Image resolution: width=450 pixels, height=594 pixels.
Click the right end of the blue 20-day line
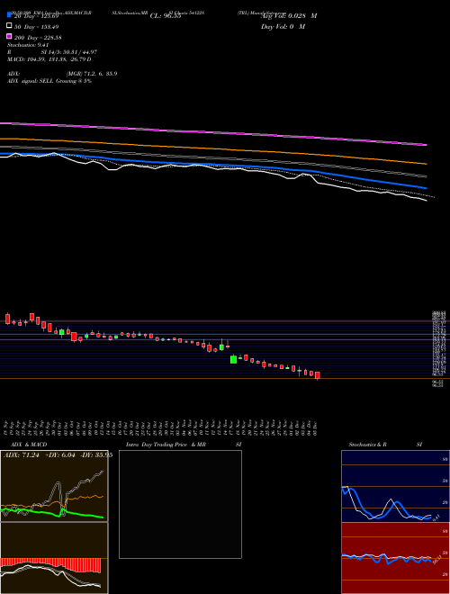click(x=426, y=187)
